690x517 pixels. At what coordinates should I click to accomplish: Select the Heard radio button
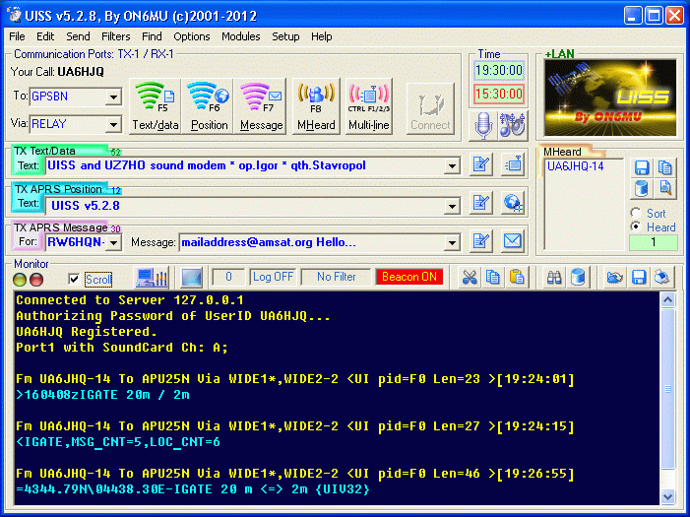click(x=635, y=226)
